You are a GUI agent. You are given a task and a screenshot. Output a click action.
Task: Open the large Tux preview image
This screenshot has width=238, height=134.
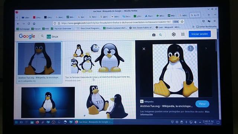176,71
